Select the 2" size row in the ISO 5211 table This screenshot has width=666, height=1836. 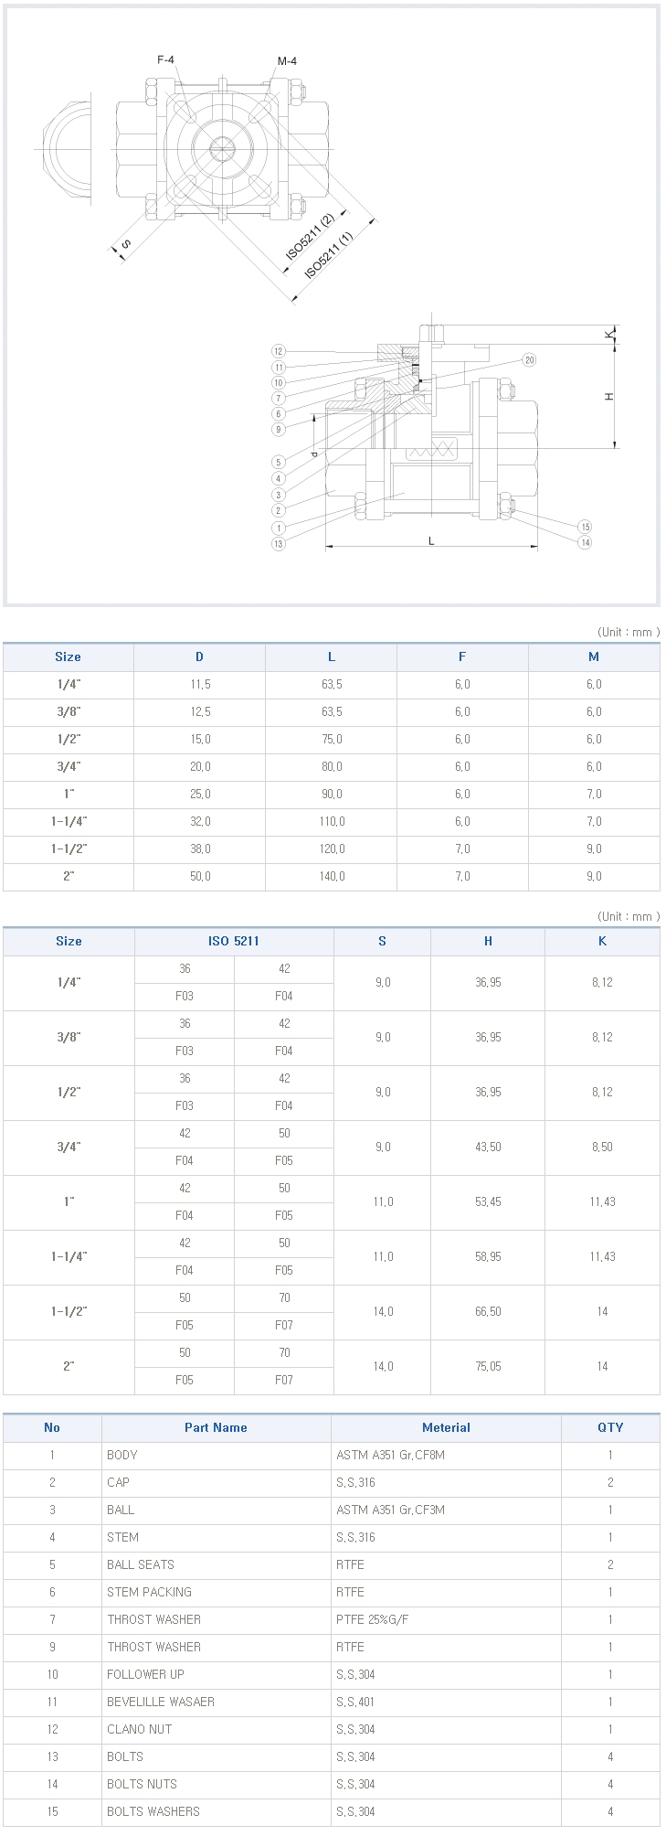coord(332,1367)
